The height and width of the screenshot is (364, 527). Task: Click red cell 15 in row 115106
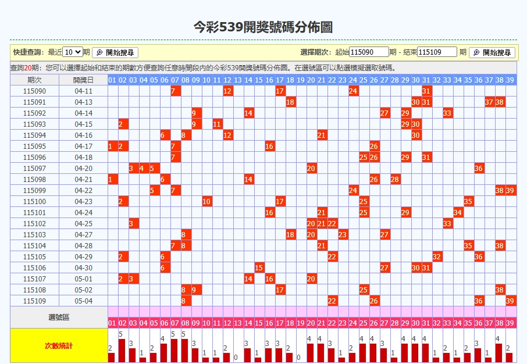pos(259,268)
